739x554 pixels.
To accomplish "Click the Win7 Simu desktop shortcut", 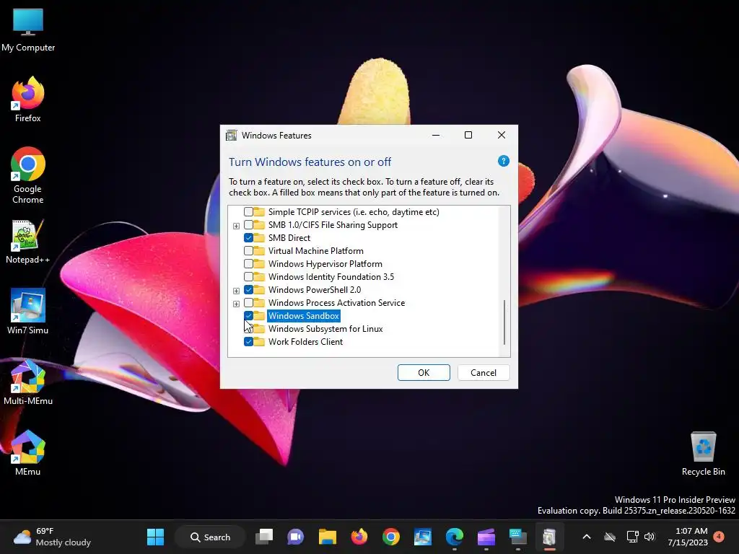I will click(x=28, y=312).
